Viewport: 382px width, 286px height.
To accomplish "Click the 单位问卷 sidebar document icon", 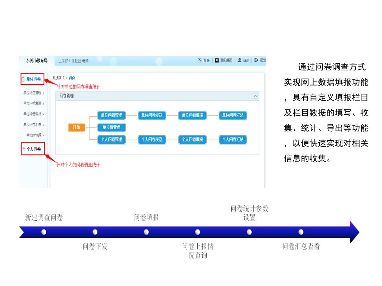I will (24, 79).
